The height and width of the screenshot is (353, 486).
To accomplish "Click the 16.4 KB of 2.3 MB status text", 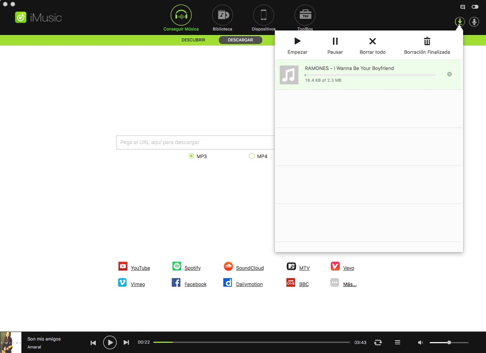I will pyautogui.click(x=323, y=80).
